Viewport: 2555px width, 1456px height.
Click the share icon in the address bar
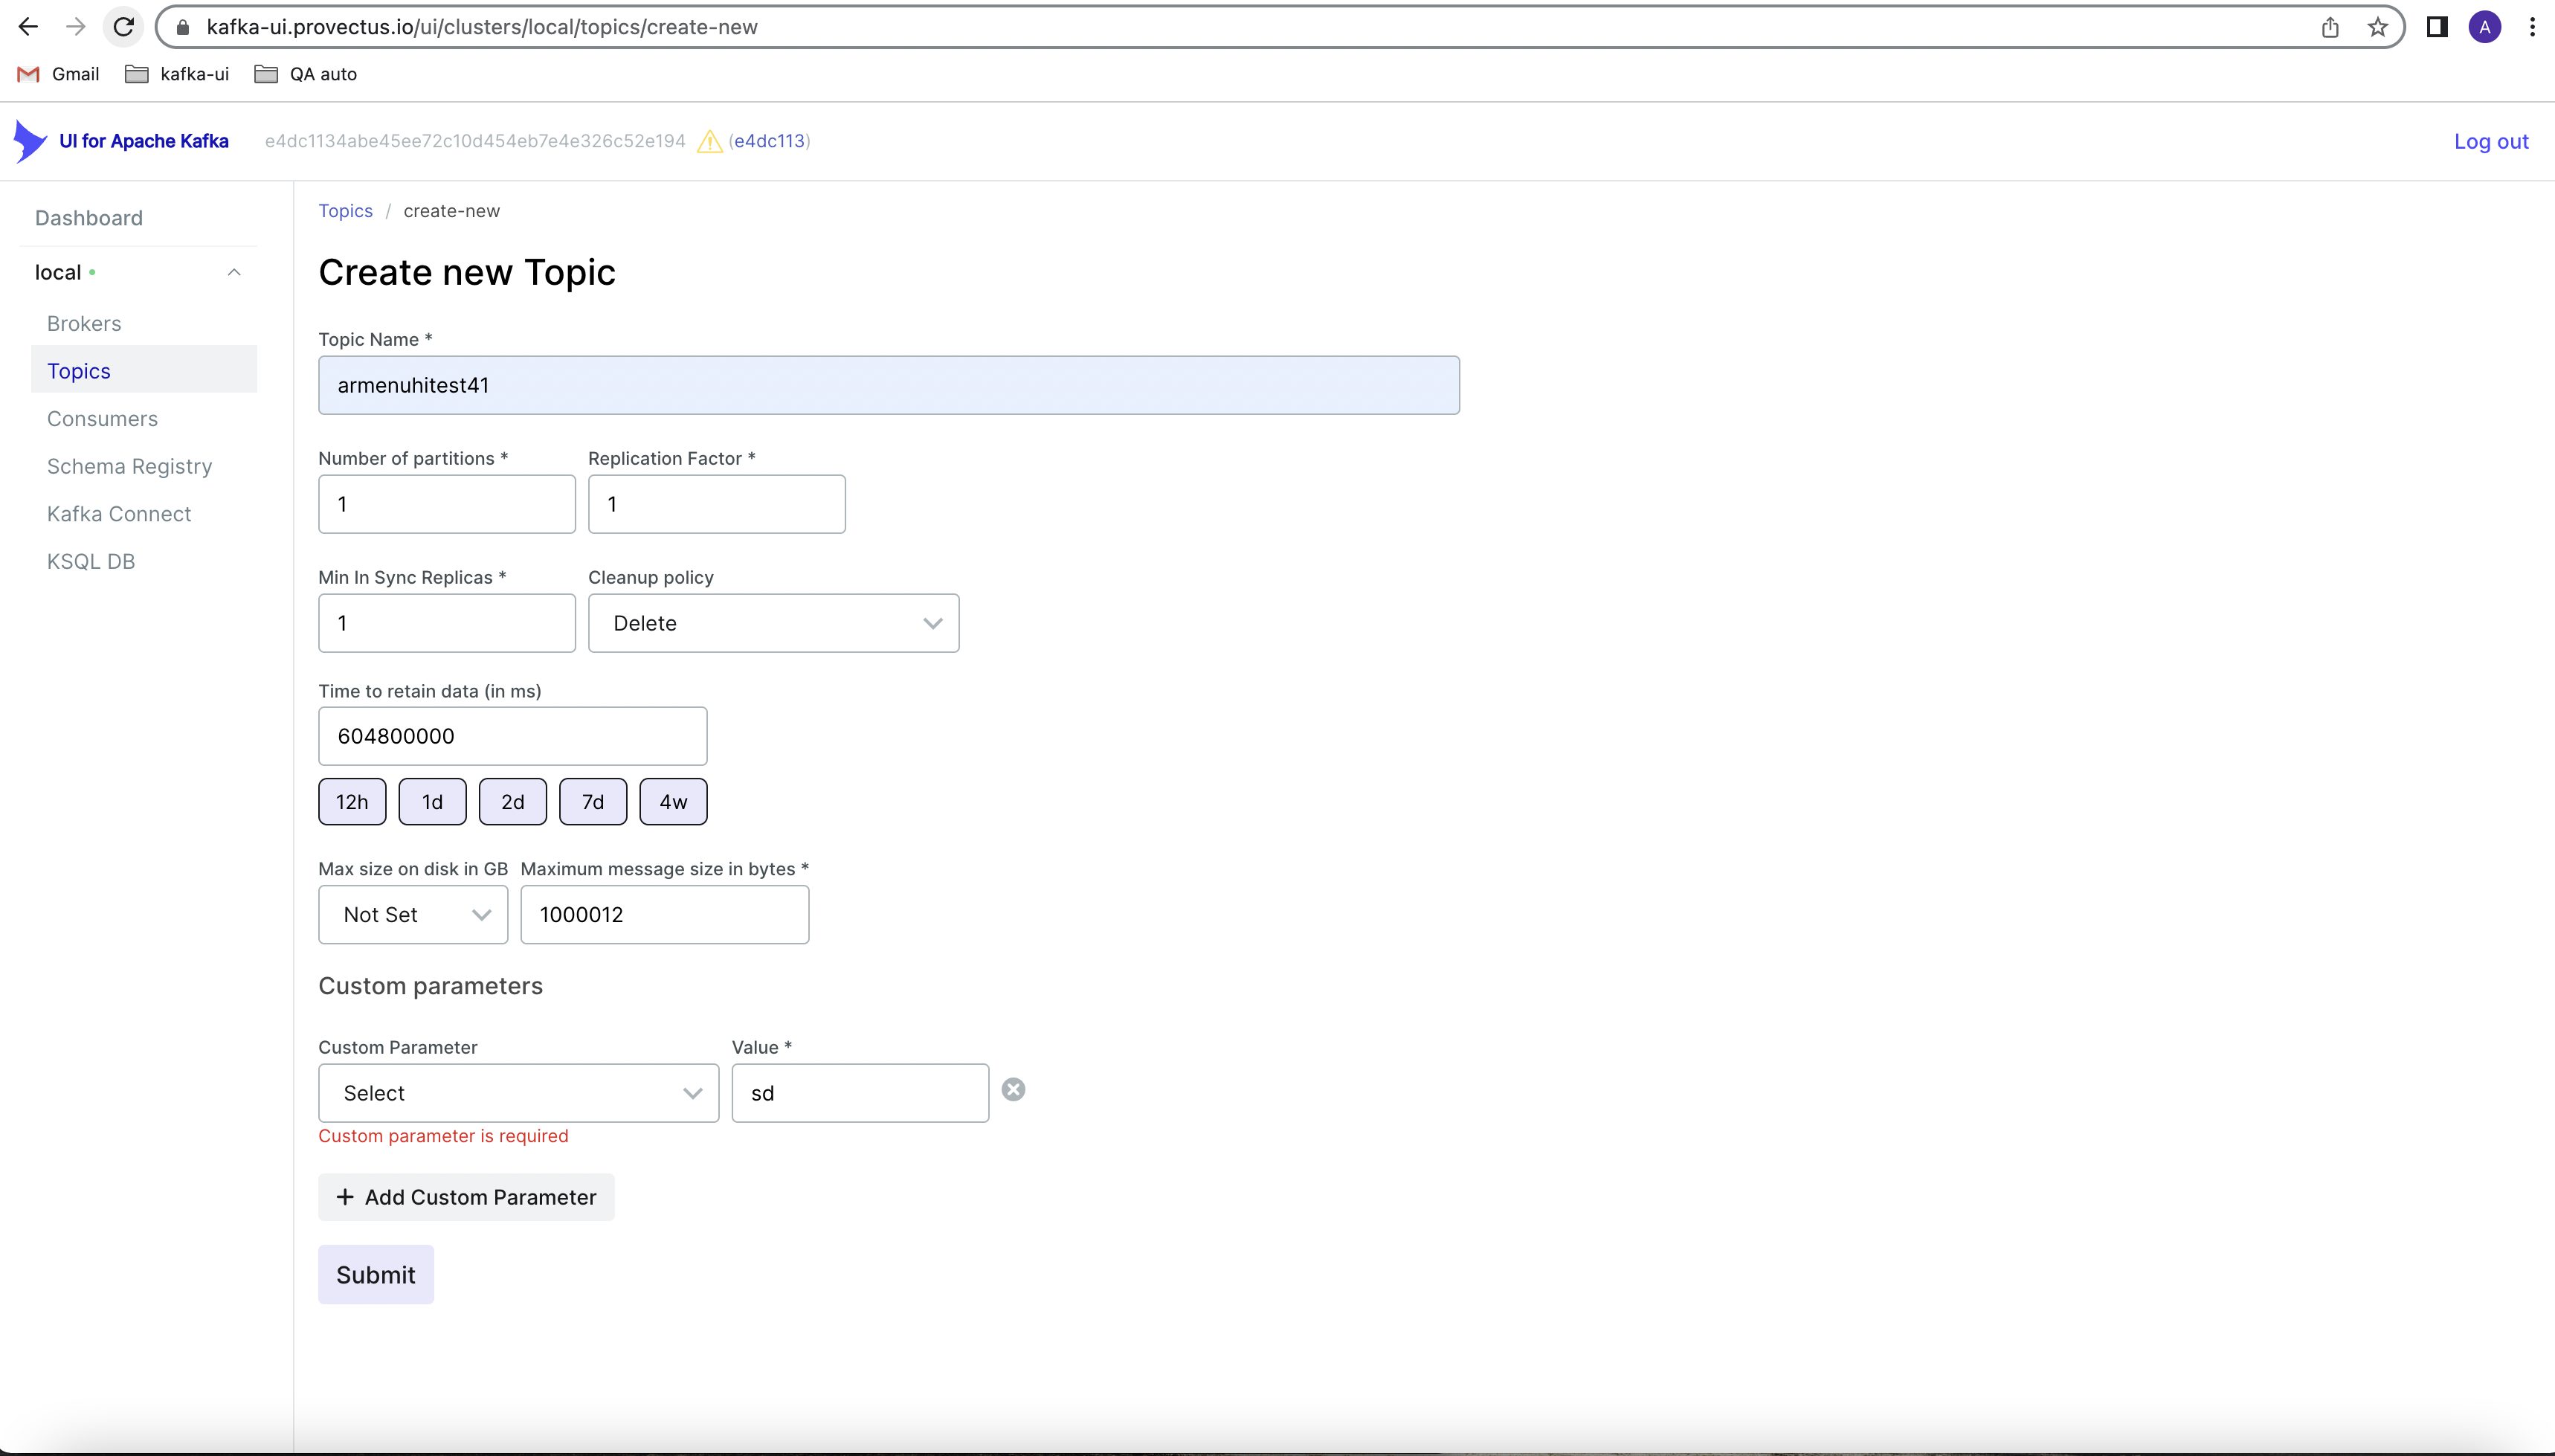point(2329,26)
